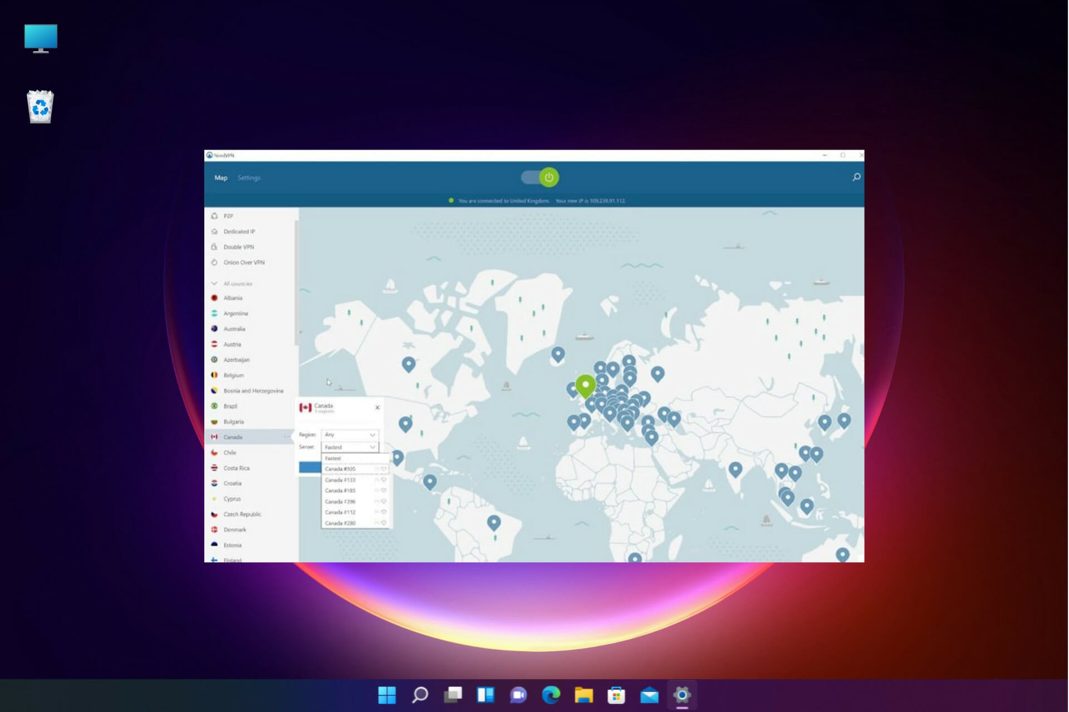Pick the first Canada server under Fastest
1069x712 pixels.
pos(355,469)
